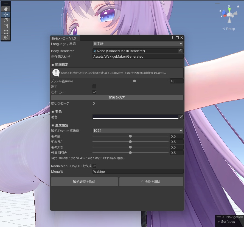Expand the AI Navigation Surfaces foldout
The height and width of the screenshot is (227, 244).
[219, 222]
